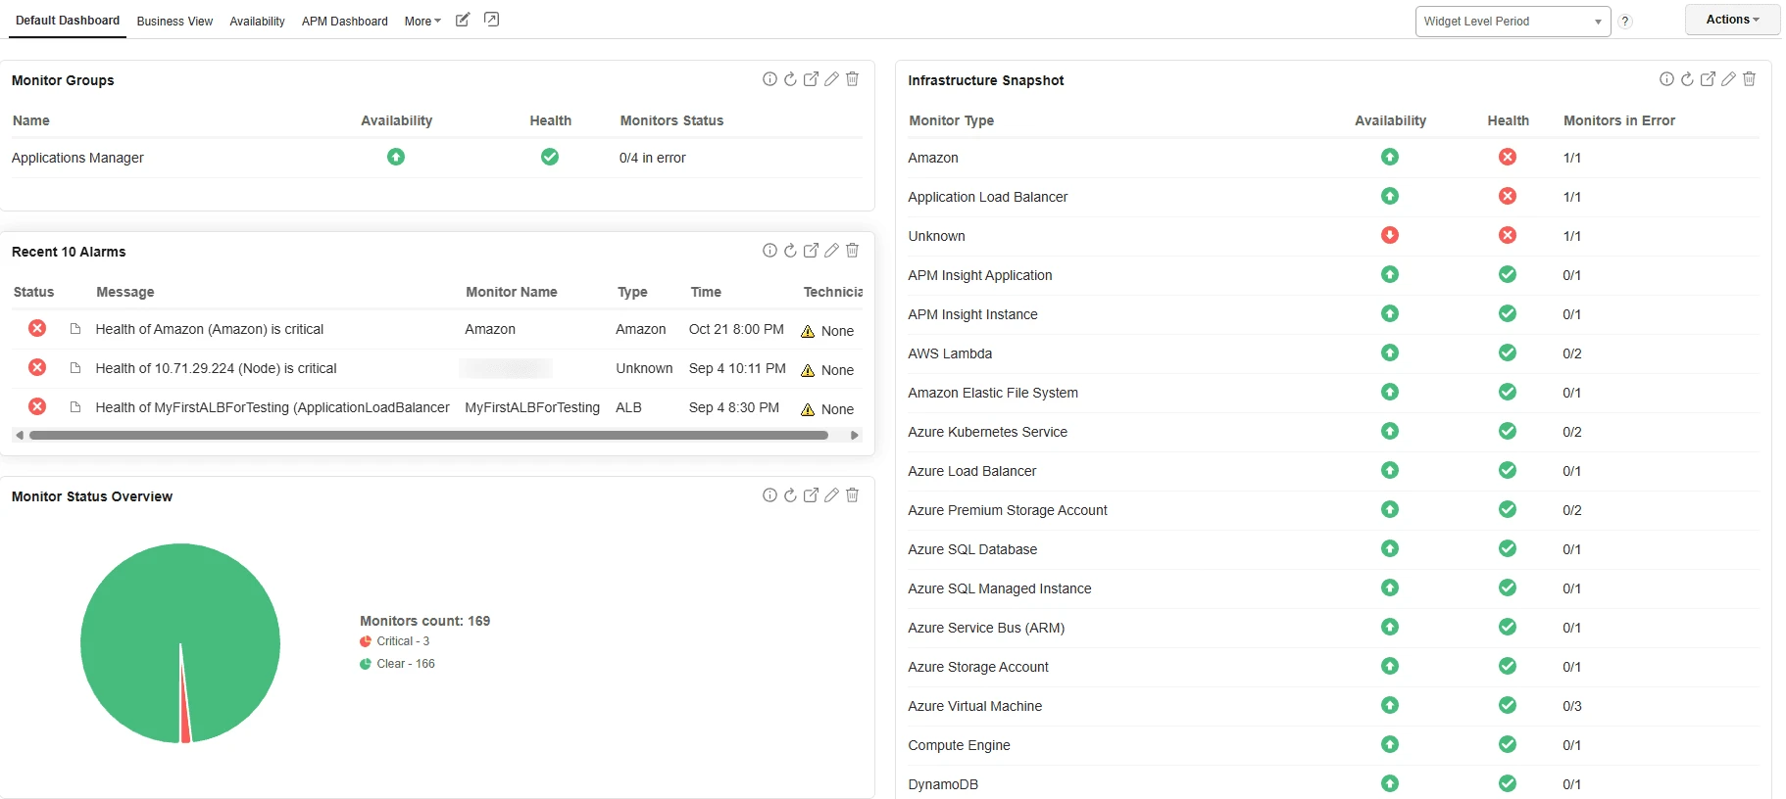Edit the Monitor Status Overview widget
The width and height of the screenshot is (1786, 799).
point(831,495)
